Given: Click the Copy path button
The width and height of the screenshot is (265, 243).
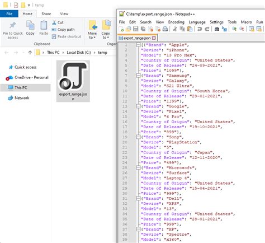Looking at the screenshot, I should coord(63,30).
